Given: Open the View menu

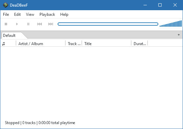Looking at the screenshot, I should [30, 14].
